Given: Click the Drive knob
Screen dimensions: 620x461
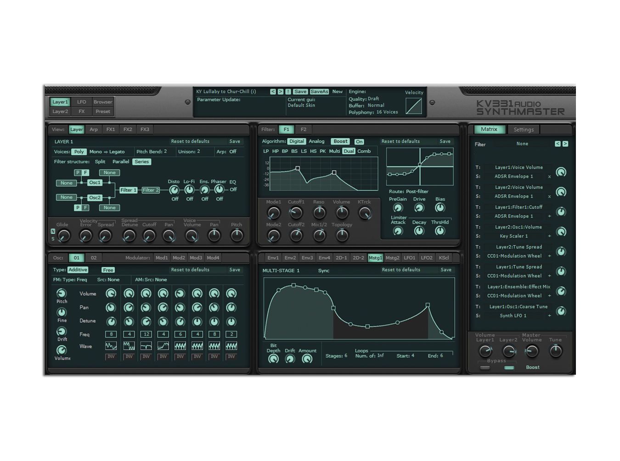Looking at the screenshot, I should pos(419,208).
